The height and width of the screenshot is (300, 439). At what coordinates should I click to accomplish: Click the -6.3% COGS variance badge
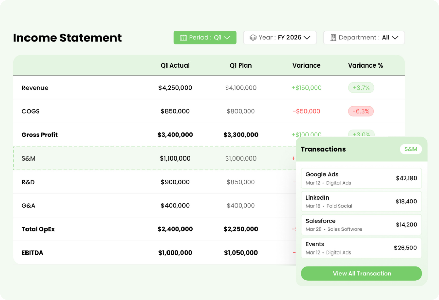pos(361,111)
